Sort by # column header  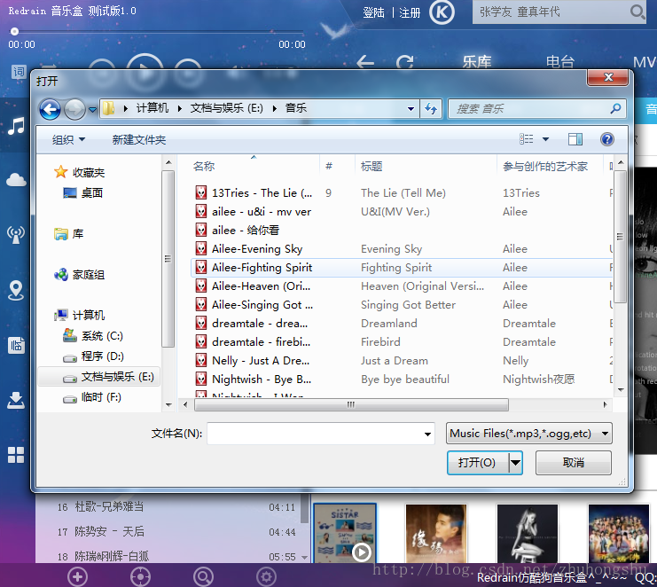point(329,167)
